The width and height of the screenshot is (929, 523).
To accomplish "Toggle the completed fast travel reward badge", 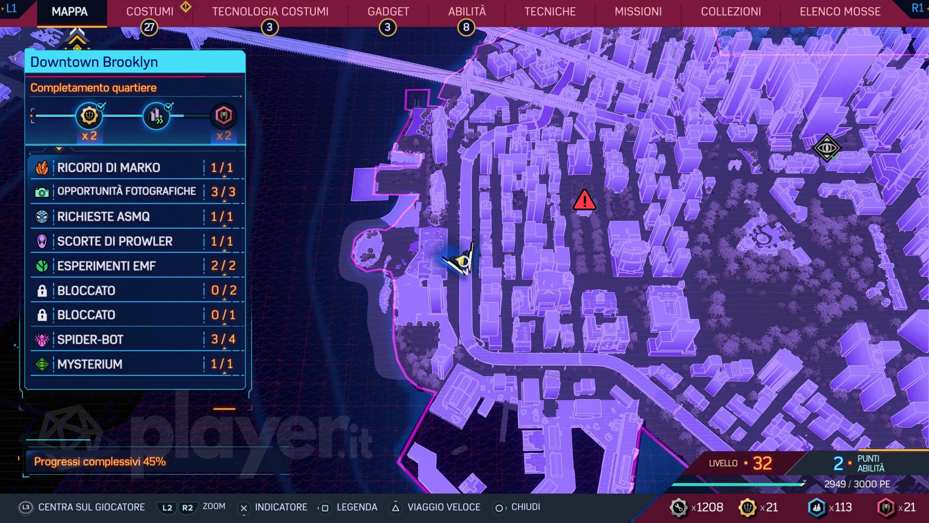I will click(156, 116).
